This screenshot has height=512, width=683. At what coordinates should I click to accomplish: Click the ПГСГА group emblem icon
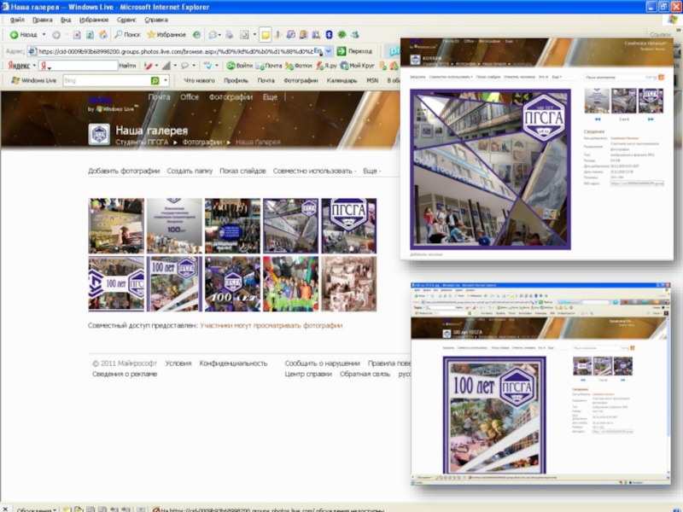pos(99,135)
